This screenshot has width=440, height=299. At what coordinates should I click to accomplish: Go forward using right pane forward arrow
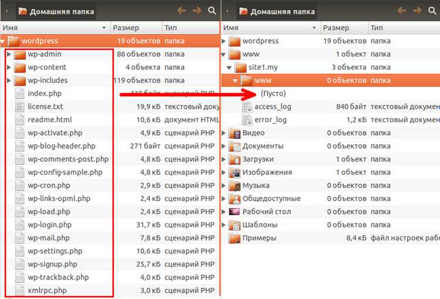coord(417,11)
